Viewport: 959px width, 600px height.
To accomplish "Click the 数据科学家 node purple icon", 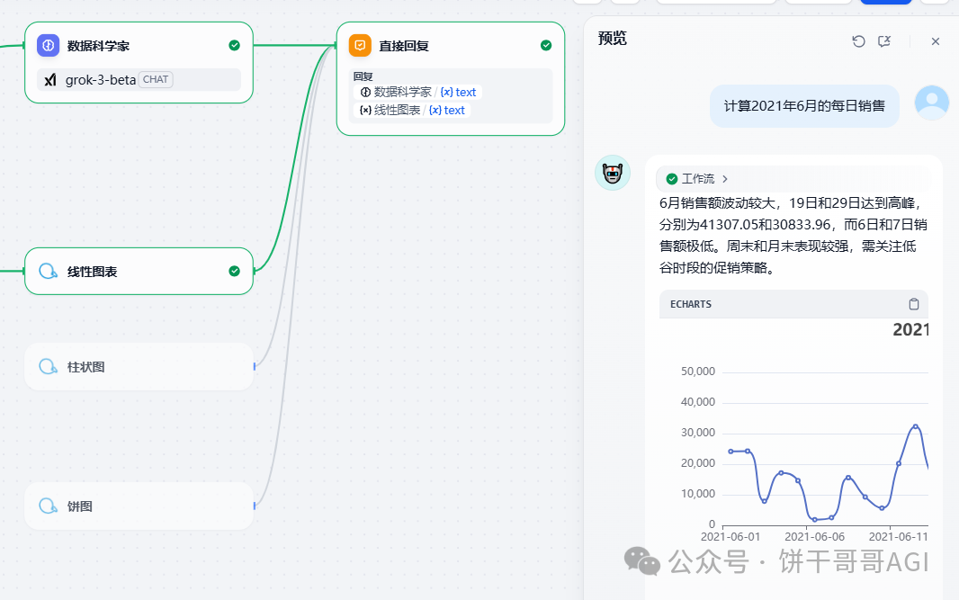I will tap(49, 45).
